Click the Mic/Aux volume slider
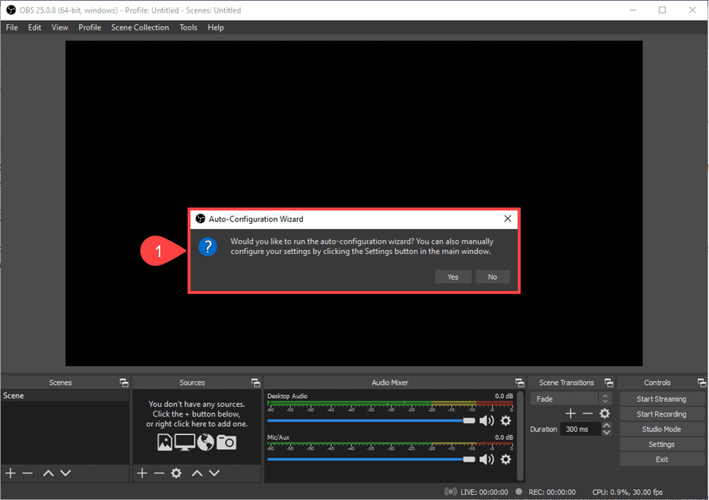Image resolution: width=709 pixels, height=500 pixels. [470, 459]
